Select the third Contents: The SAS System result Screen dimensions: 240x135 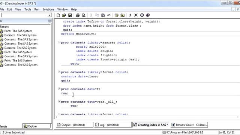pos(21,56)
